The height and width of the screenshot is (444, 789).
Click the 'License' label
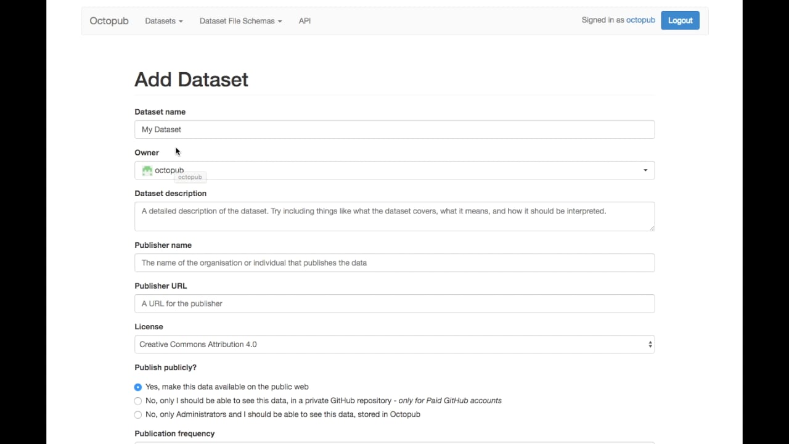(149, 327)
